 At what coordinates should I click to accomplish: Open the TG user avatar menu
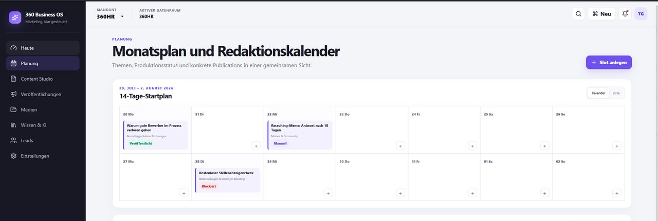[641, 14]
